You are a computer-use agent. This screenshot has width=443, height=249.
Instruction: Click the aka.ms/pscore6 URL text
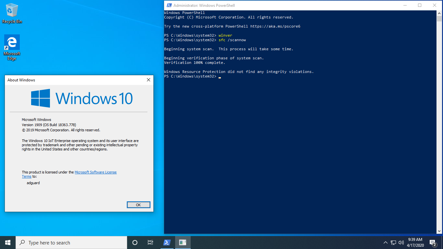[275, 26]
